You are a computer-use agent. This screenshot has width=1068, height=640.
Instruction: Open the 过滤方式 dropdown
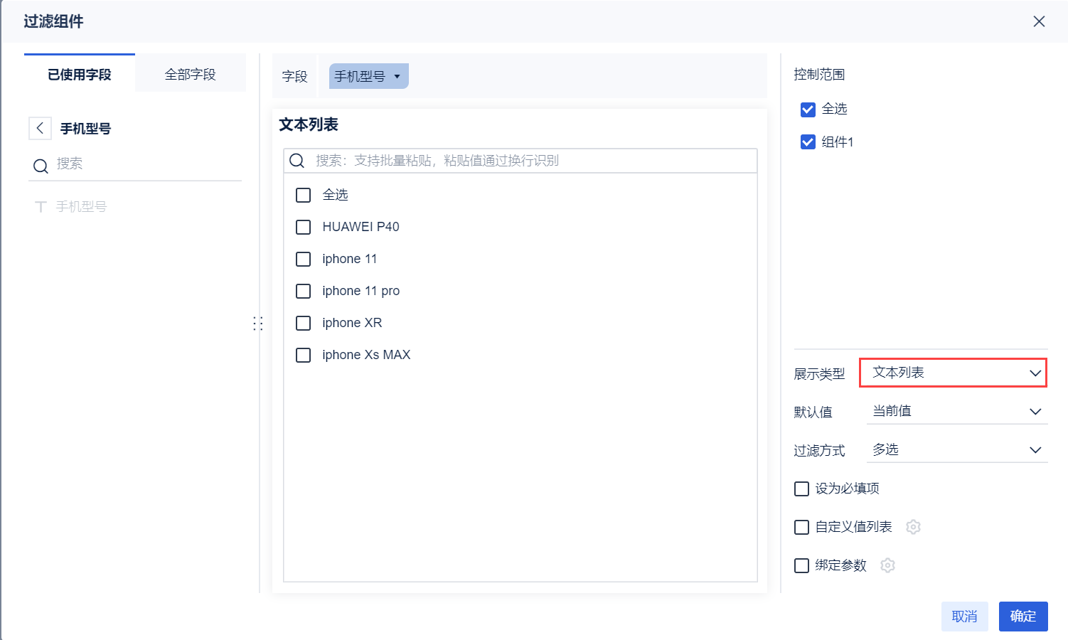956,449
